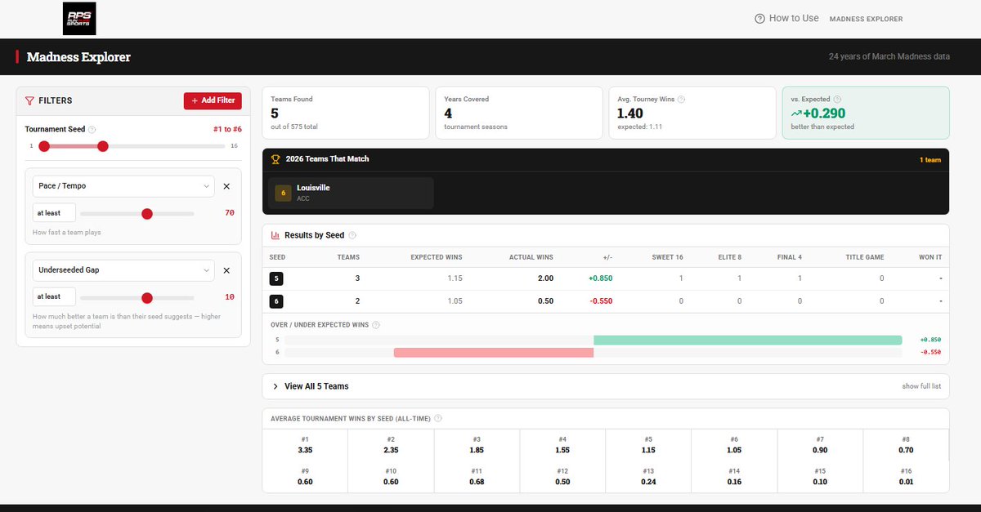Click the trophy icon in 2026 Teams That Match

[x=275, y=159]
